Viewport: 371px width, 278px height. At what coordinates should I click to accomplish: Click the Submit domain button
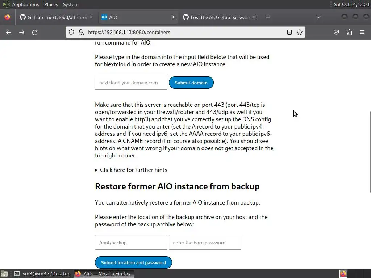point(191,83)
